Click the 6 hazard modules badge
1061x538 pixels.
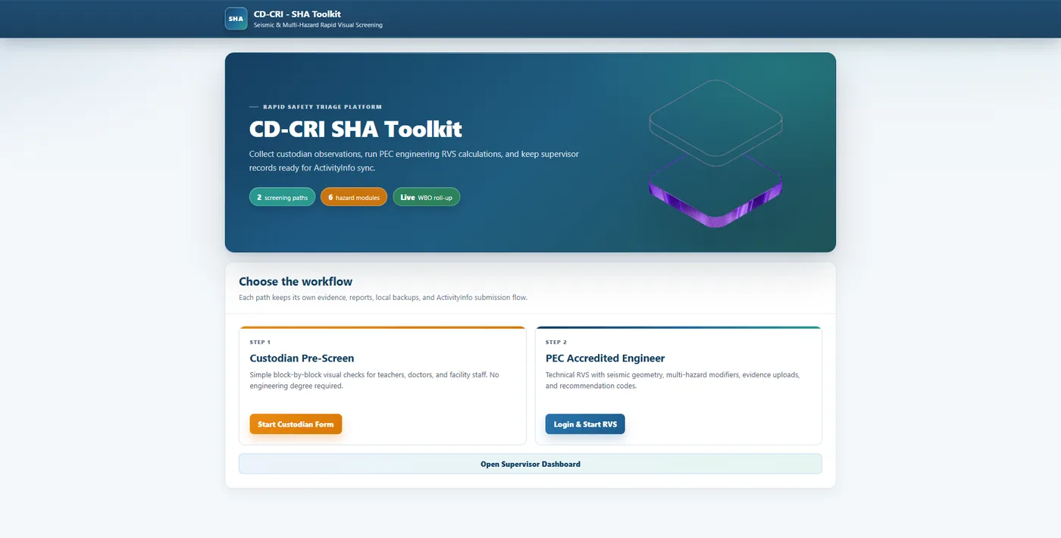[x=354, y=197]
